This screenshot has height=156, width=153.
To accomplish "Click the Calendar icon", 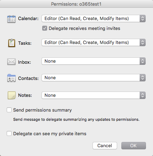I will click(x=11, y=19).
